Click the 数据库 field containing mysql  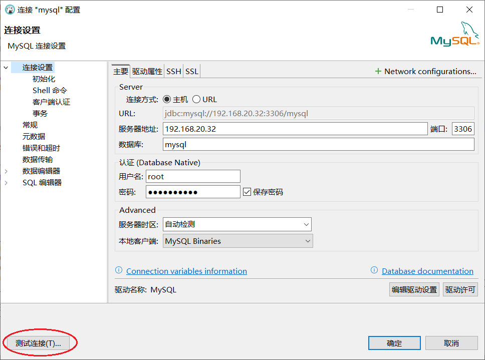319,144
